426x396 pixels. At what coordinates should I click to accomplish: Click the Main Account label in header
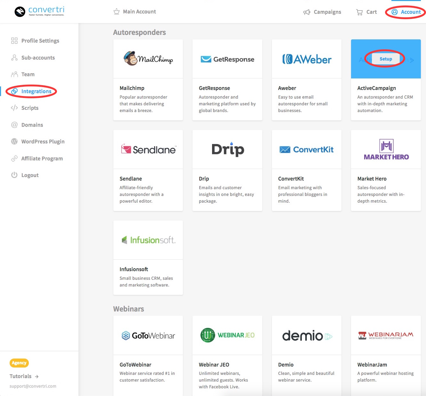pyautogui.click(x=139, y=12)
